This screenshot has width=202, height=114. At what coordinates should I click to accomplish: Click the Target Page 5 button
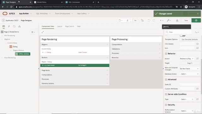[x=189, y=63]
